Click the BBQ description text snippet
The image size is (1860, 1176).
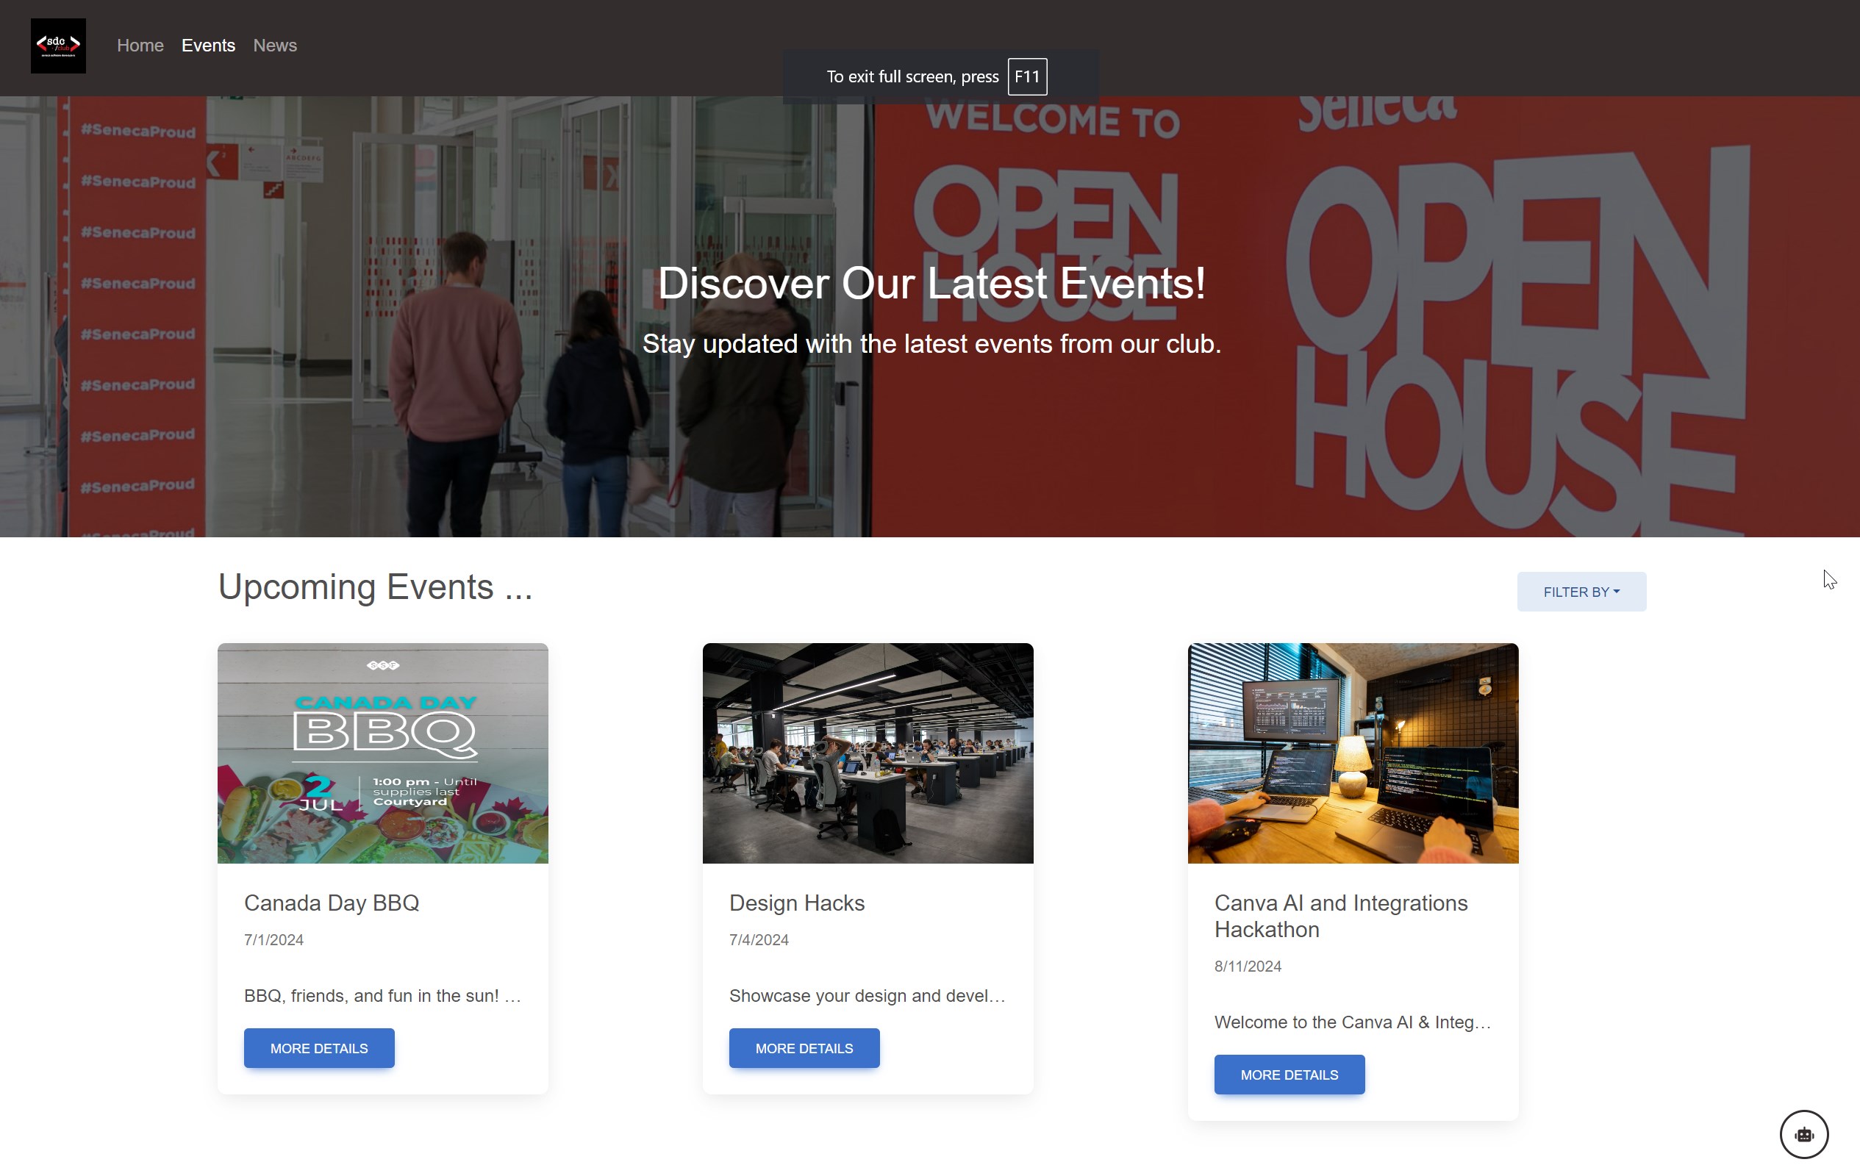tap(382, 995)
